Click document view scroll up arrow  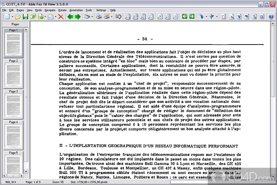coord(273,23)
